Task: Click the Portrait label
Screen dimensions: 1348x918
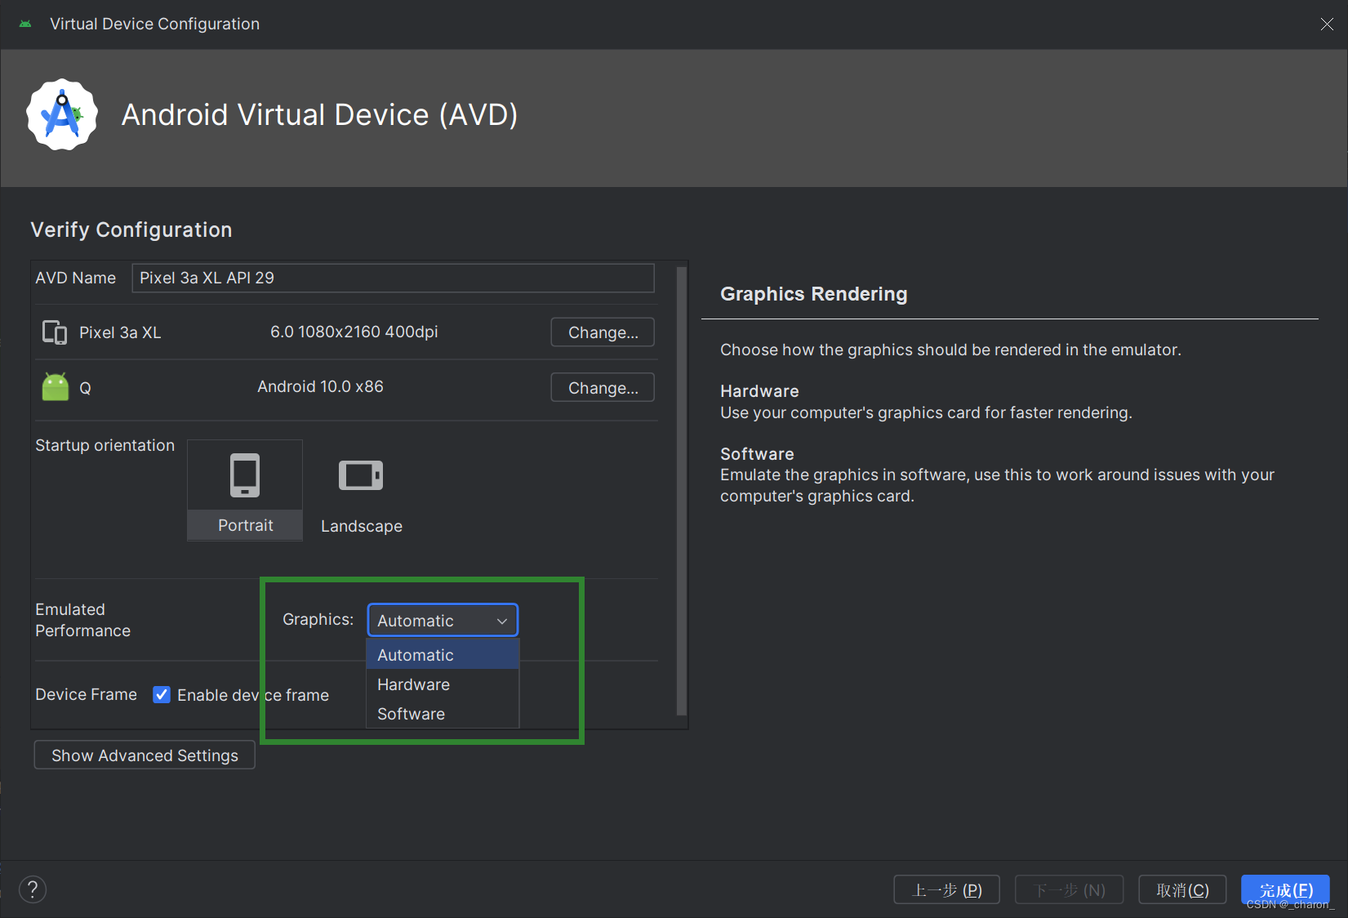Action: 245,525
